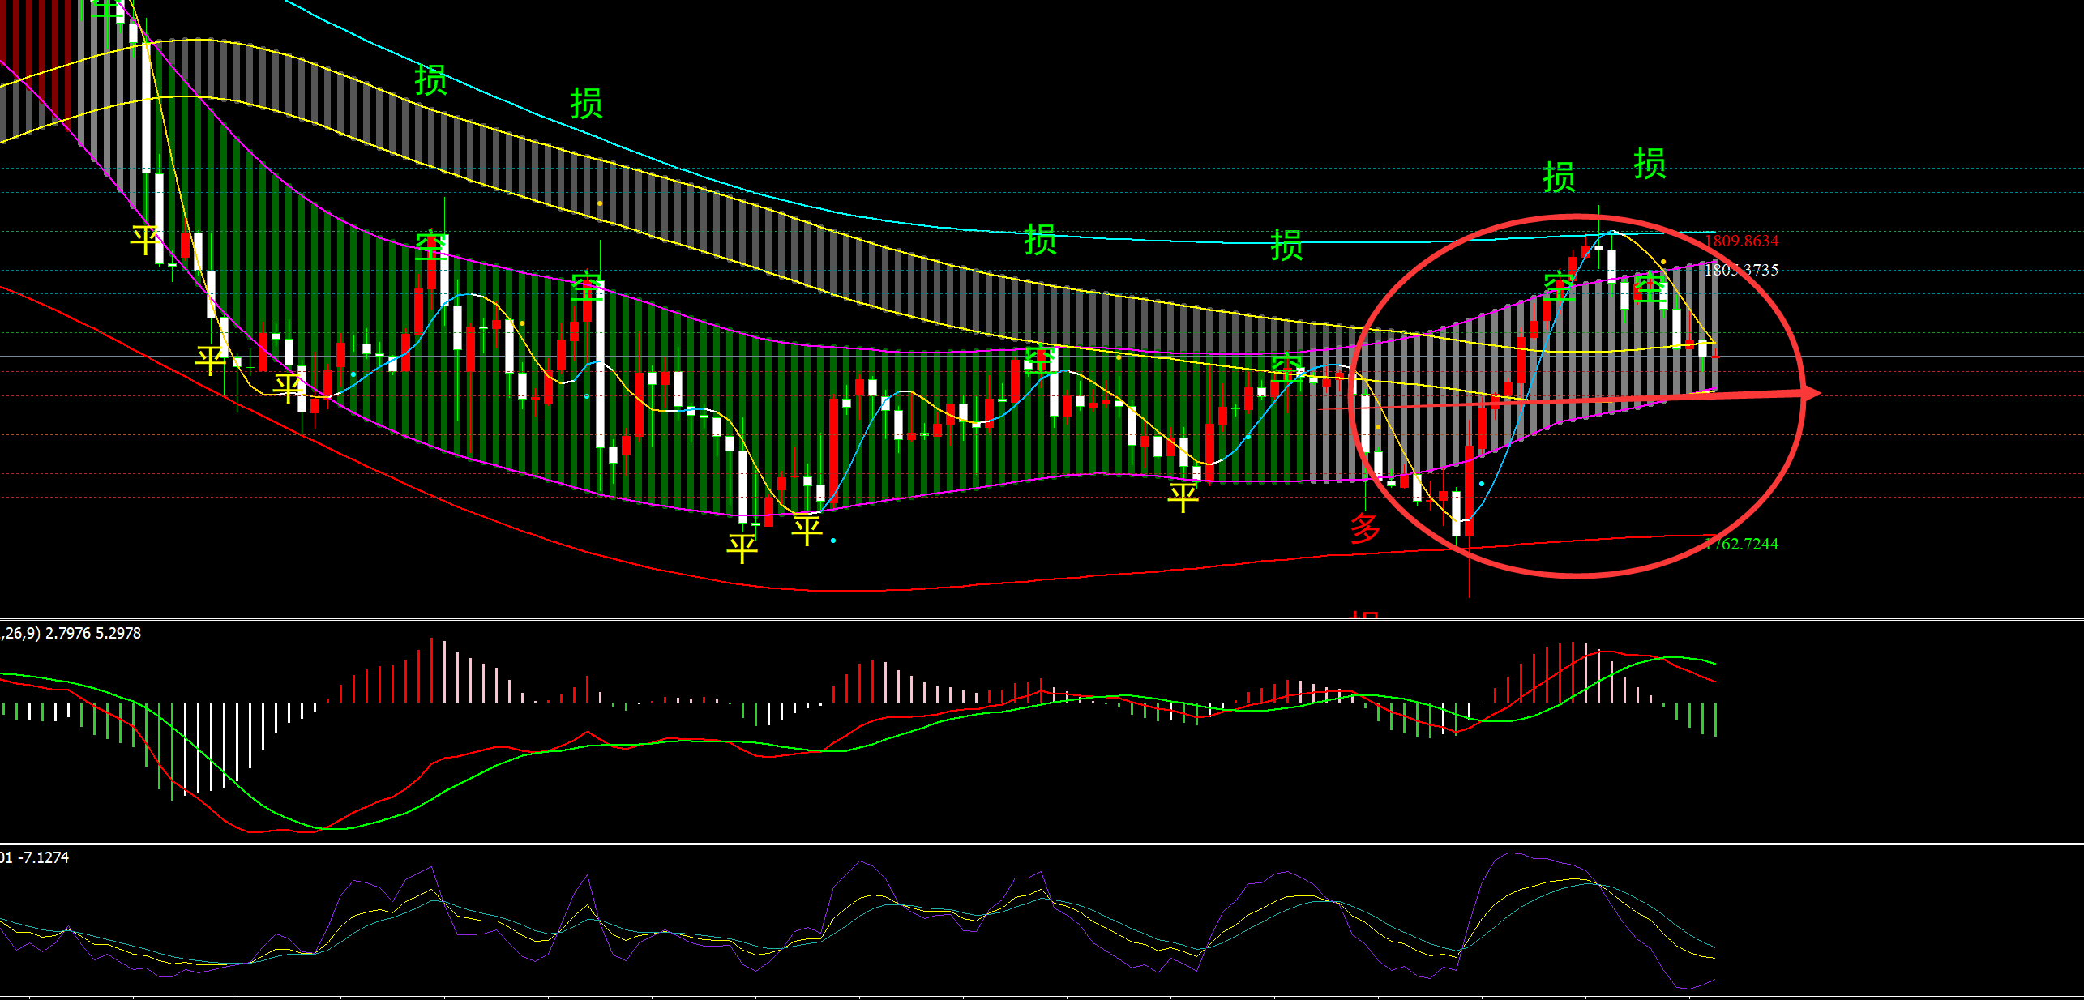The width and height of the screenshot is (2084, 1000).
Task: Click the yellow 平 marker at lowest chart bottom
Action: pos(742,549)
